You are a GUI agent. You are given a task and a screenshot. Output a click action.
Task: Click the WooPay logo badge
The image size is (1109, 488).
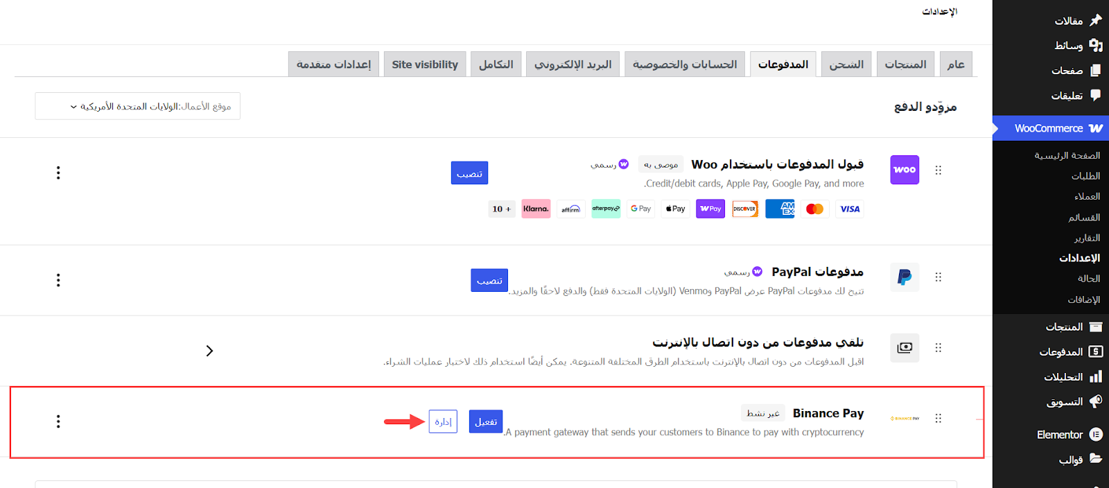point(710,209)
